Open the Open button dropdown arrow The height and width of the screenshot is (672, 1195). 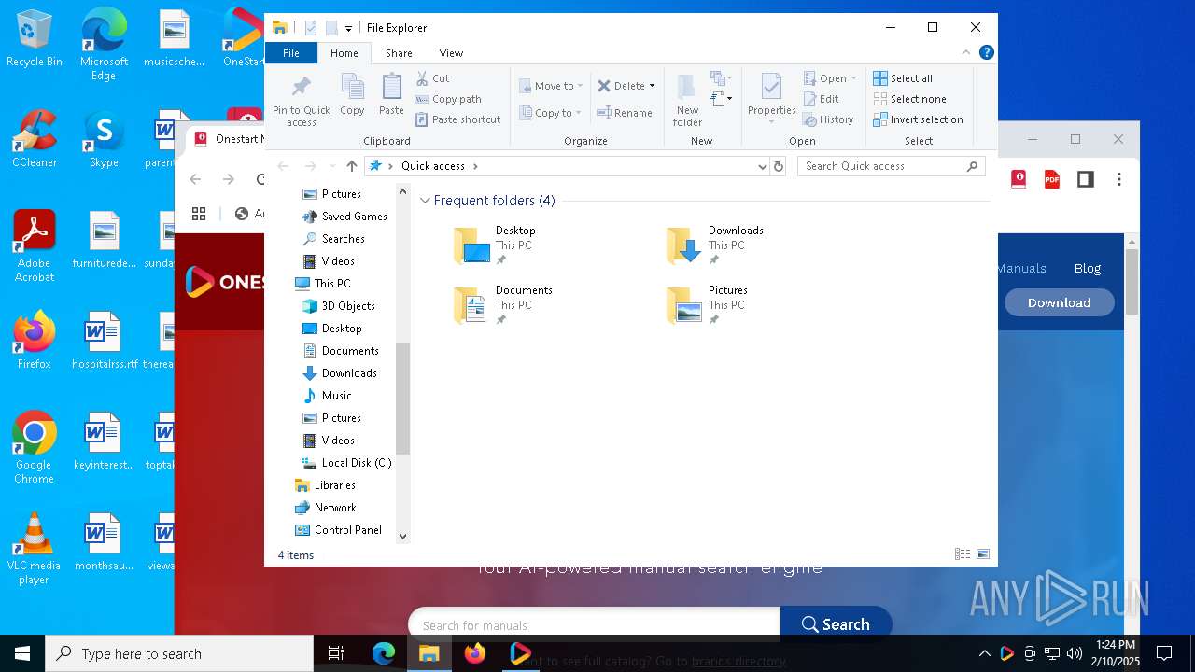coord(853,78)
